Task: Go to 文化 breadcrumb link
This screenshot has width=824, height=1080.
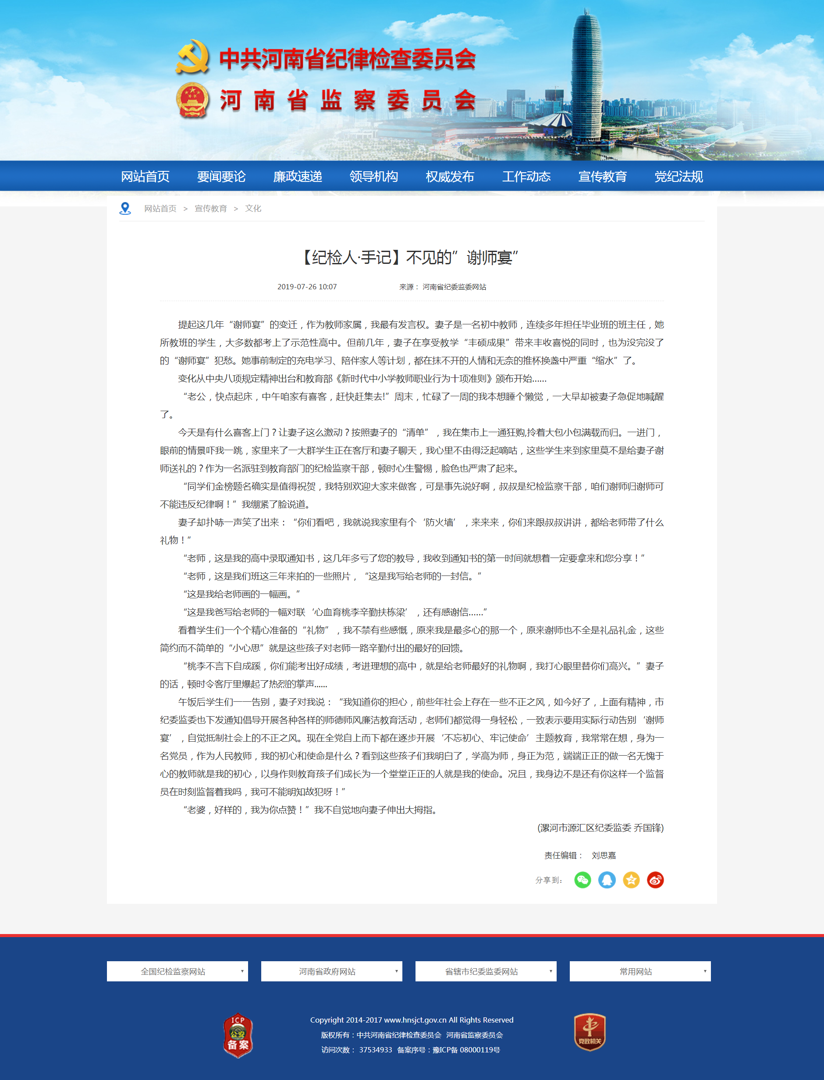Action: click(x=253, y=209)
